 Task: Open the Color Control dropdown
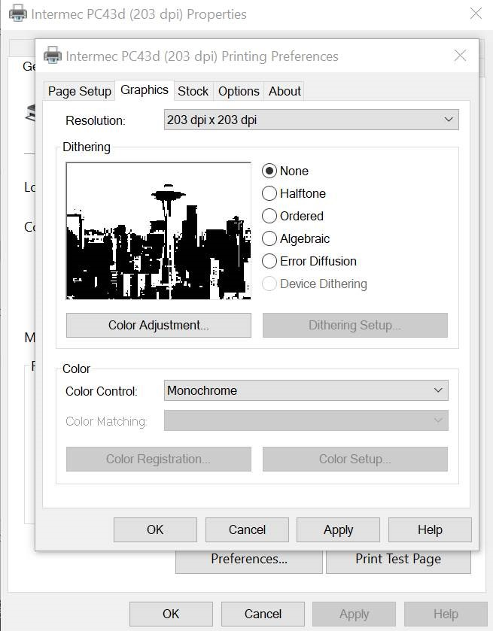pyautogui.click(x=306, y=390)
